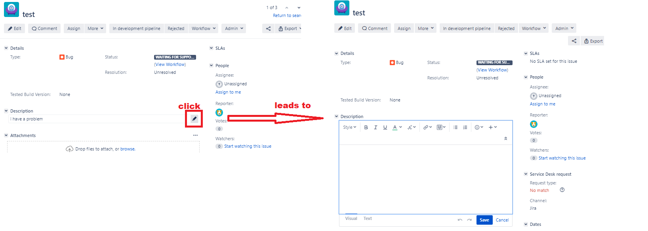Open the Admin dropdown in right screenshot
The height and width of the screenshot is (231, 648).
click(564, 28)
